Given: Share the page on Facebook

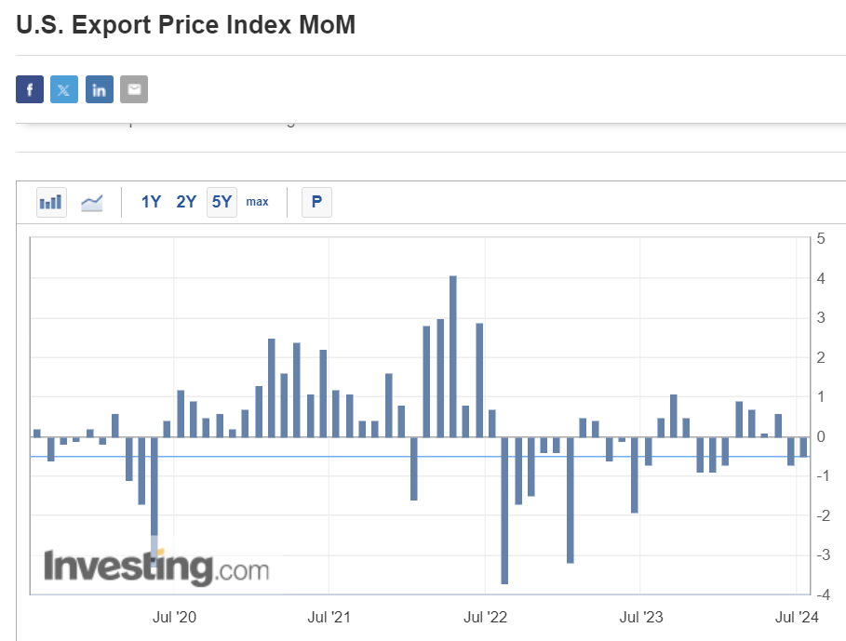Looking at the screenshot, I should tap(30, 89).
